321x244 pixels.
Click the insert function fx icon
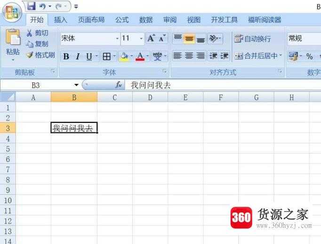point(119,85)
